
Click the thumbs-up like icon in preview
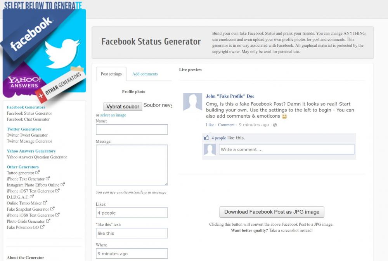point(207,137)
